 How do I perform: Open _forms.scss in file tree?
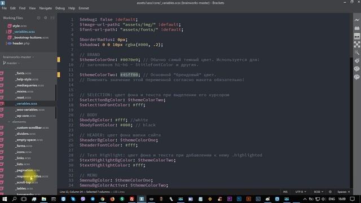click(x=24, y=146)
